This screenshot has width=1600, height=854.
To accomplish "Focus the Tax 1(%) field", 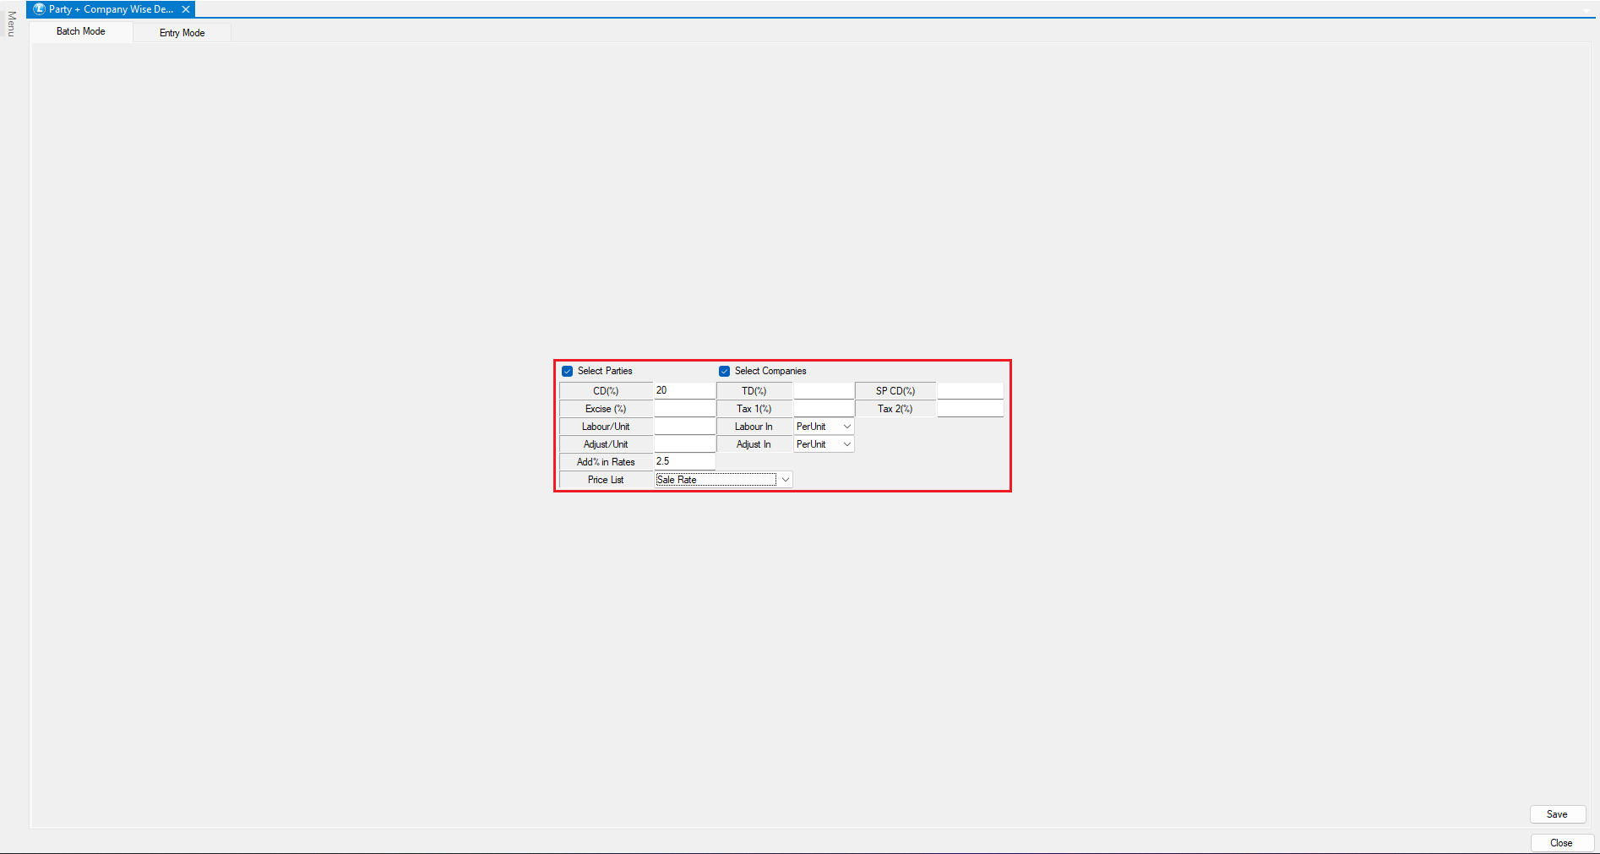I will click(824, 409).
